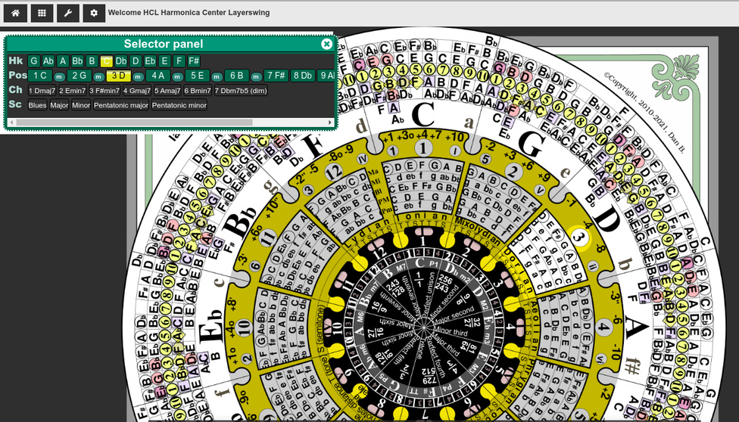The width and height of the screenshot is (739, 422).
Task: Apply the Pentatonic minor scale
Action: click(x=179, y=105)
